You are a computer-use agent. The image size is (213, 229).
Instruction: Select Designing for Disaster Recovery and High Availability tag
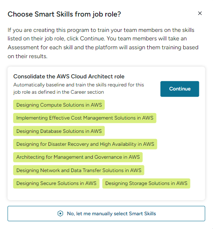pos(85,144)
